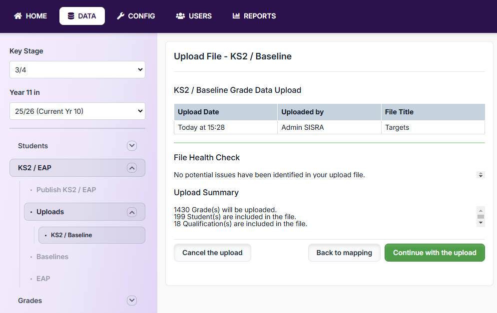
Task: Collapse the KS2 / EAP section chevron
Action: (x=132, y=168)
